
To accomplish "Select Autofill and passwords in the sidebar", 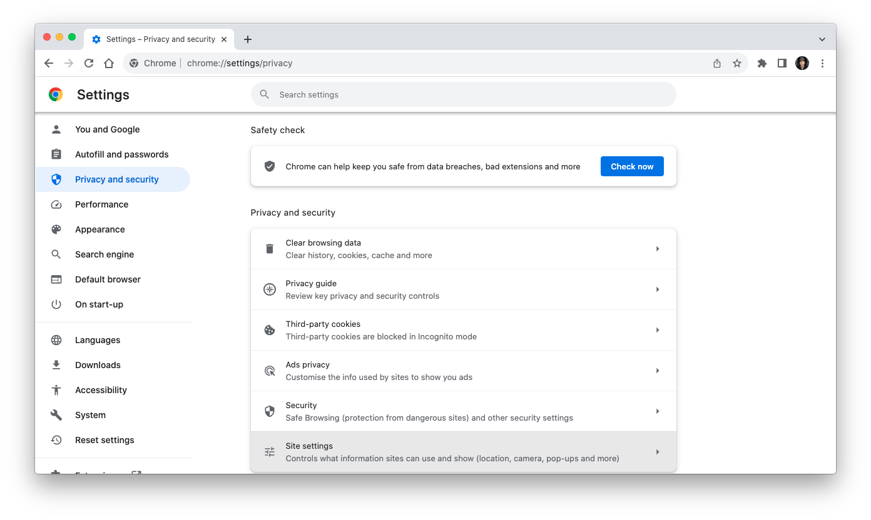I will 121,154.
